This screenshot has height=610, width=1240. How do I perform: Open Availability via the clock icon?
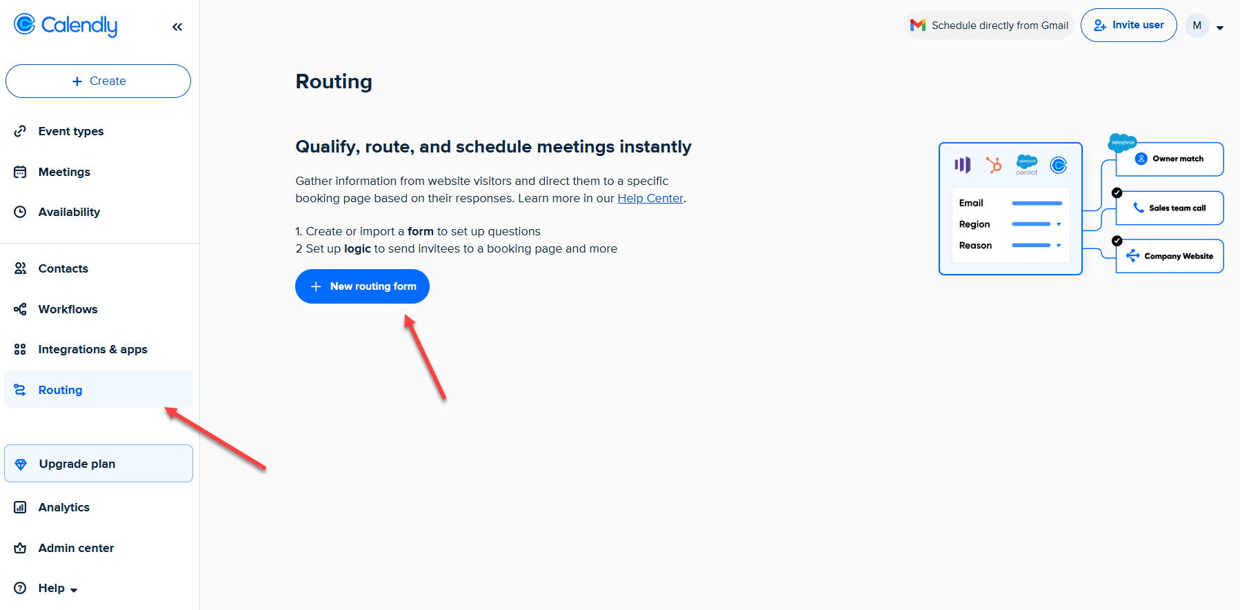pyautogui.click(x=21, y=212)
